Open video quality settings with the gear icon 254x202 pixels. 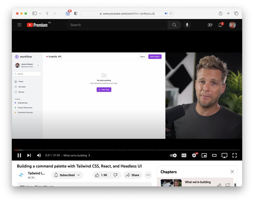194,155
